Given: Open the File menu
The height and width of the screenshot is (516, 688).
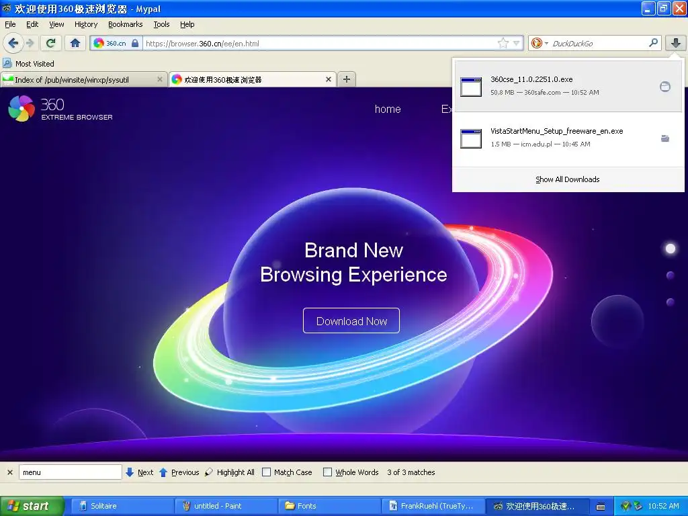Looking at the screenshot, I should pos(10,24).
